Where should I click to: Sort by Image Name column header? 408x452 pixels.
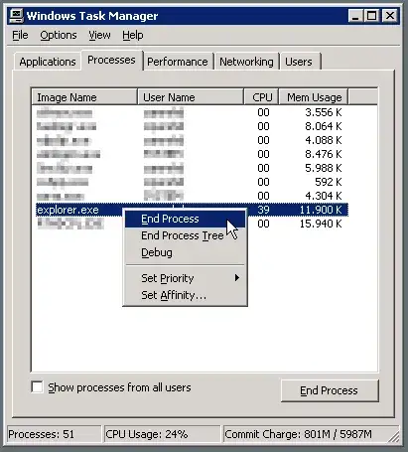click(x=84, y=97)
